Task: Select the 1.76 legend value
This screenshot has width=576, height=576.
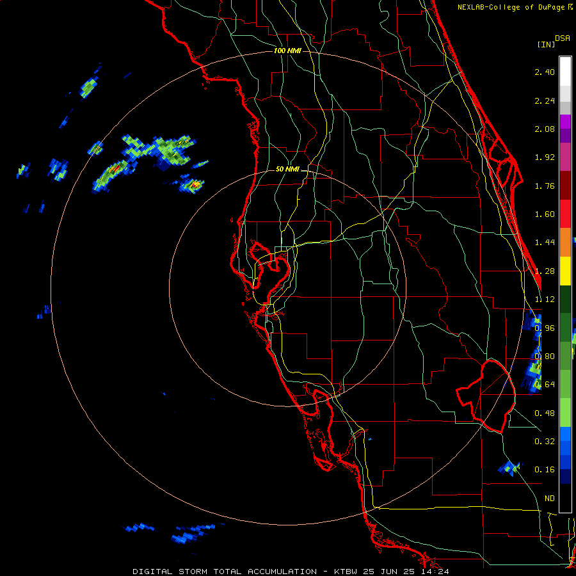Action: coord(545,186)
